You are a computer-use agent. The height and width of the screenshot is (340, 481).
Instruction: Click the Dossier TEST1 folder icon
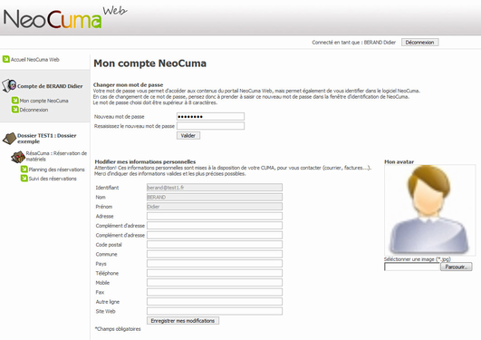point(9,139)
